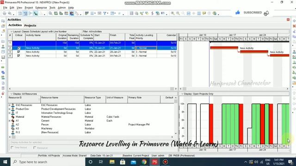Open the File menu

pyautogui.click(x=5, y=8)
